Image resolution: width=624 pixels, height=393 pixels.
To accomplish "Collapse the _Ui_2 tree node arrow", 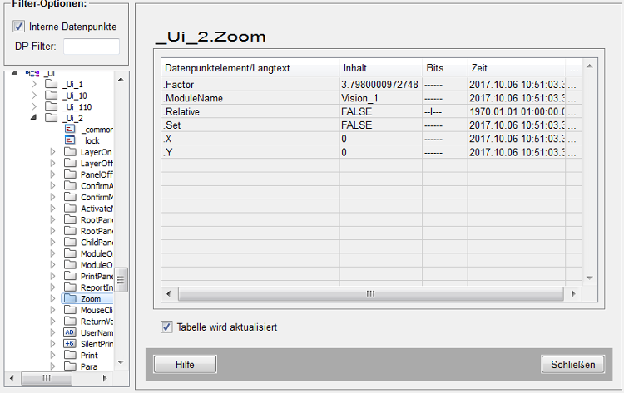I will [x=34, y=117].
